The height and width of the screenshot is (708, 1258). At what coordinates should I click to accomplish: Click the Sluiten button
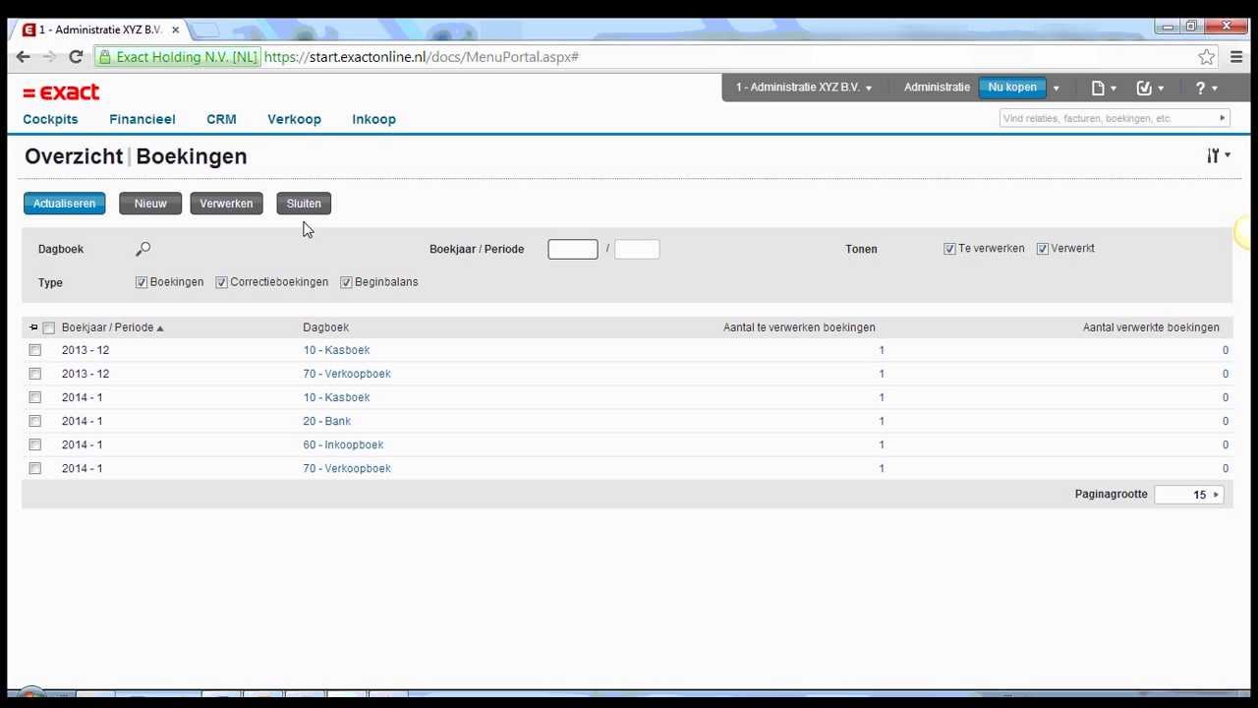click(x=304, y=204)
